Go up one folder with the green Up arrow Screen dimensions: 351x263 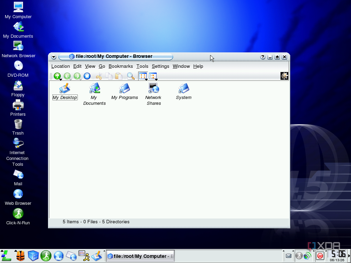tap(57, 76)
